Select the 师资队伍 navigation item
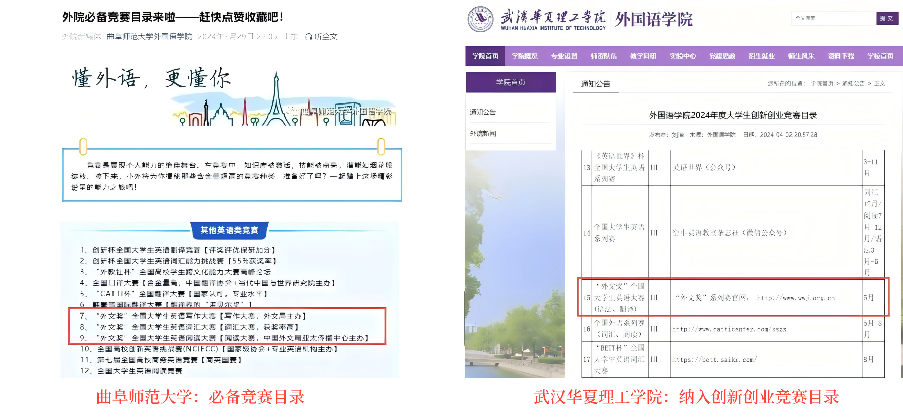Screen dimensions: 903x417 coord(604,56)
